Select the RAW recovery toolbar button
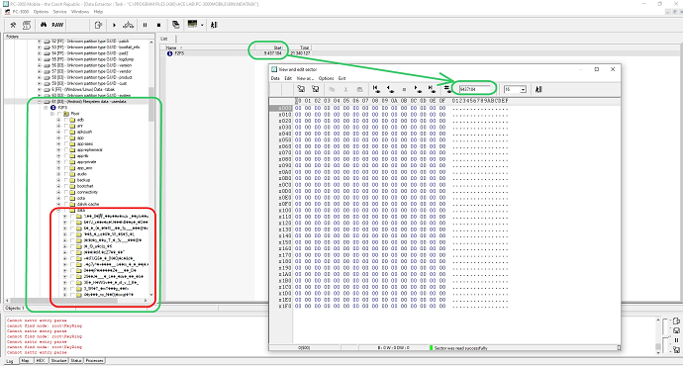 [57, 25]
